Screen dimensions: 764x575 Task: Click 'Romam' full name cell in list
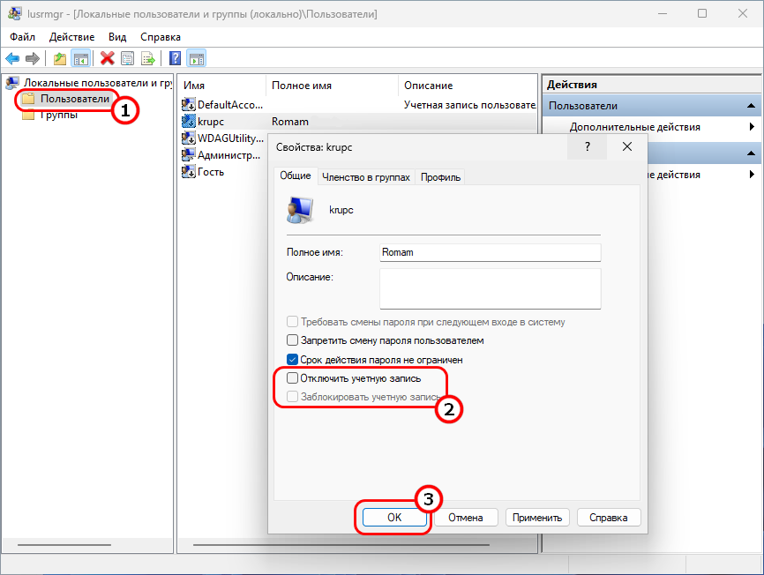[290, 121]
